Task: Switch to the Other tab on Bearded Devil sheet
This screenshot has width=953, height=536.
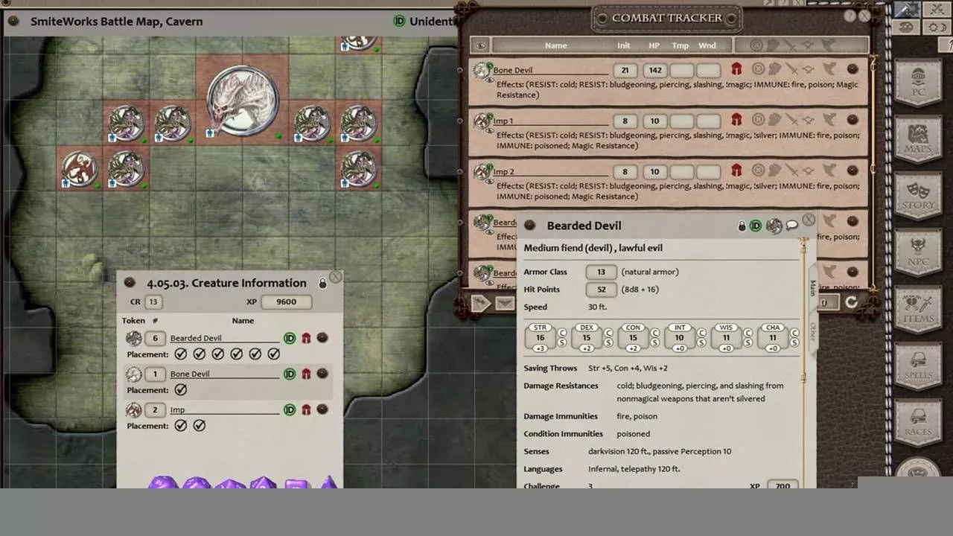Action: click(812, 331)
